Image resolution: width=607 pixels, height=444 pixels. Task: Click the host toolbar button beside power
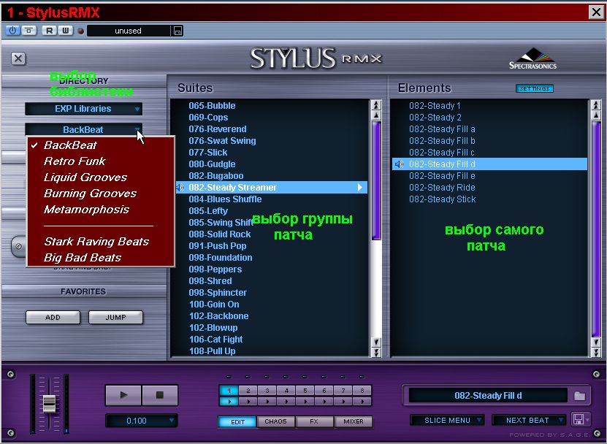tap(29, 31)
